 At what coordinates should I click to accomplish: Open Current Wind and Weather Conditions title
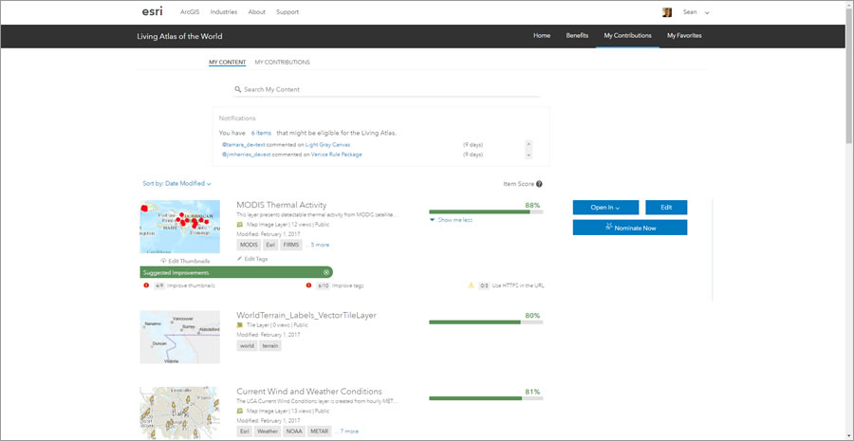click(x=309, y=392)
